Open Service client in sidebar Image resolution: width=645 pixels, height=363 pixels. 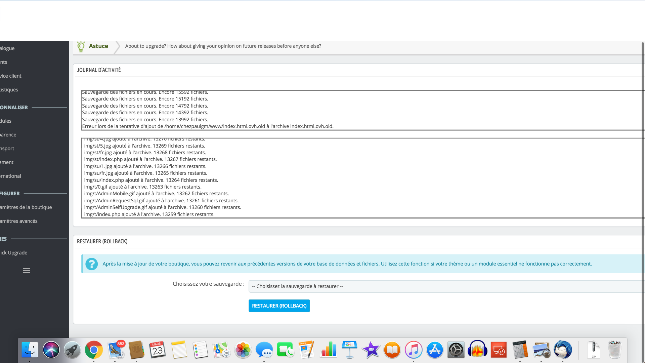[11, 76]
